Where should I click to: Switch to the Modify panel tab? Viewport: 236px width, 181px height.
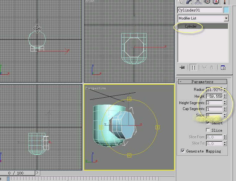(x=189, y=2)
